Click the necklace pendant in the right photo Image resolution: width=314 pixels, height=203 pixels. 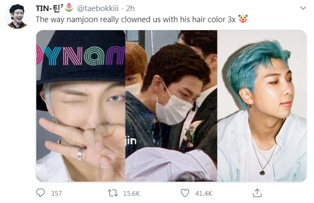click(x=262, y=172)
